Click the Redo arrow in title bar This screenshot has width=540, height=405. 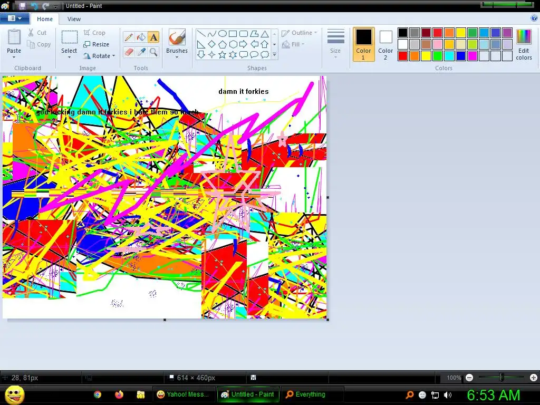click(45, 6)
